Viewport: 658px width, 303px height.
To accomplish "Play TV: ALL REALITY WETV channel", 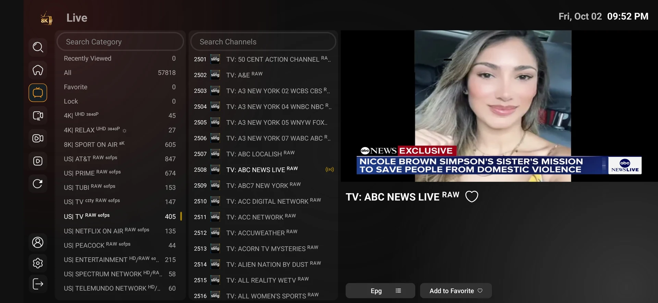I will point(263,280).
